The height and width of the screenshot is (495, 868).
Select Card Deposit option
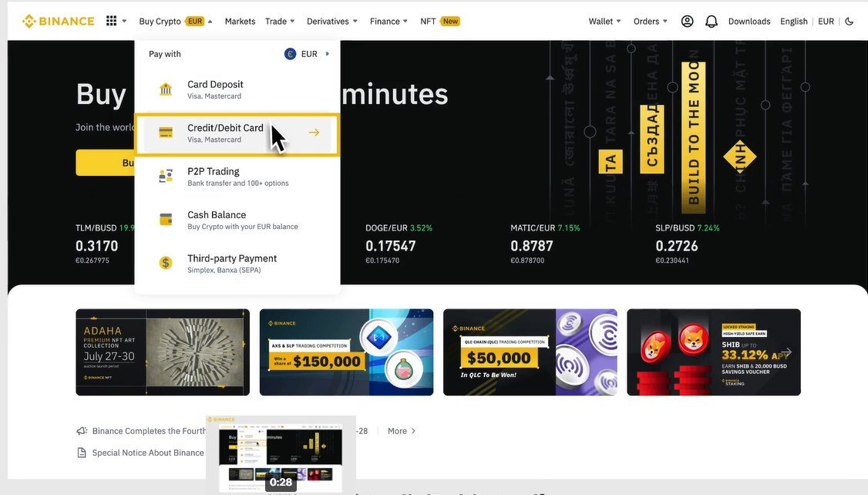[237, 89]
